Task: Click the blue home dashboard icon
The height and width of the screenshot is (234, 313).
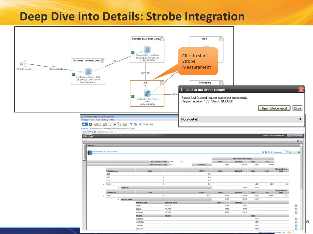Action: click(x=84, y=124)
